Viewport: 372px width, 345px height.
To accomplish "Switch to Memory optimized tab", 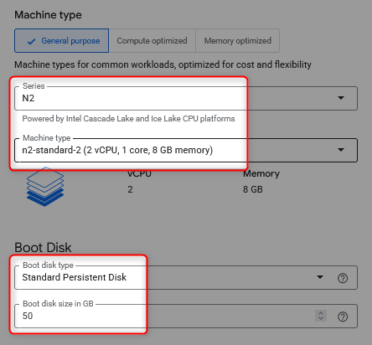I will point(238,40).
